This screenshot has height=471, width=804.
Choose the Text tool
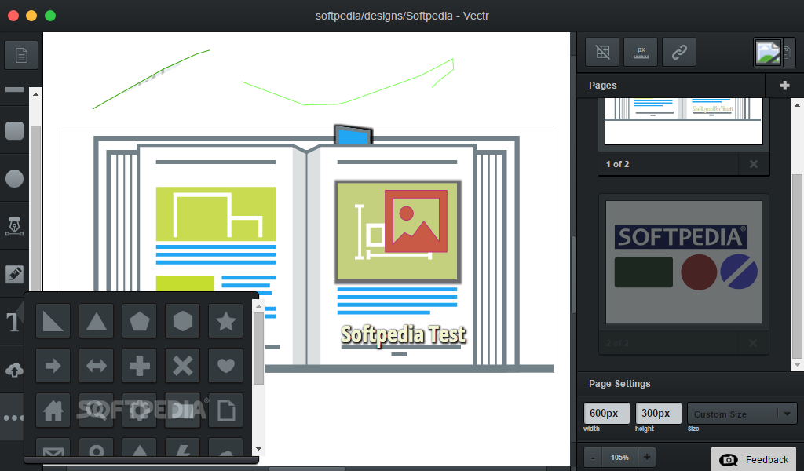(14, 323)
